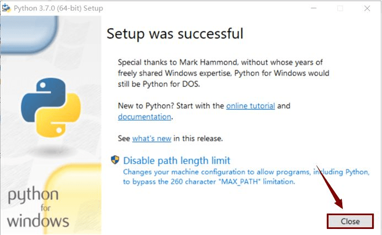Click the Python icon in title bar
Screen dimensions: 382x235
click(x=7, y=8)
